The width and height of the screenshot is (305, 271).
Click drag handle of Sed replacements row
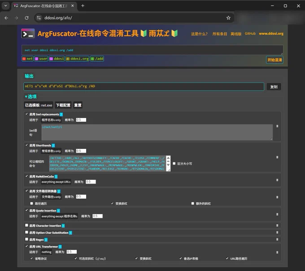tap(277, 126)
